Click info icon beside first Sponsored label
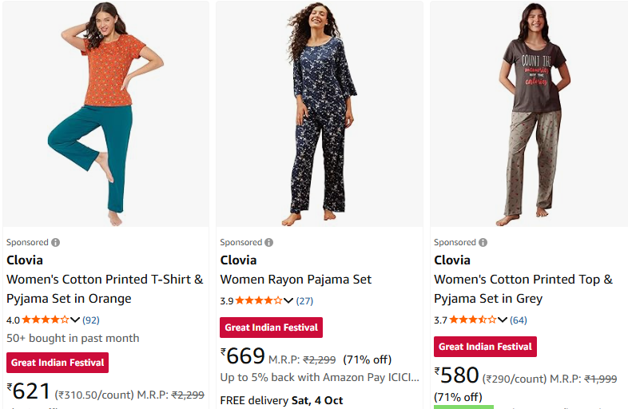The height and width of the screenshot is (409, 628). coord(56,242)
